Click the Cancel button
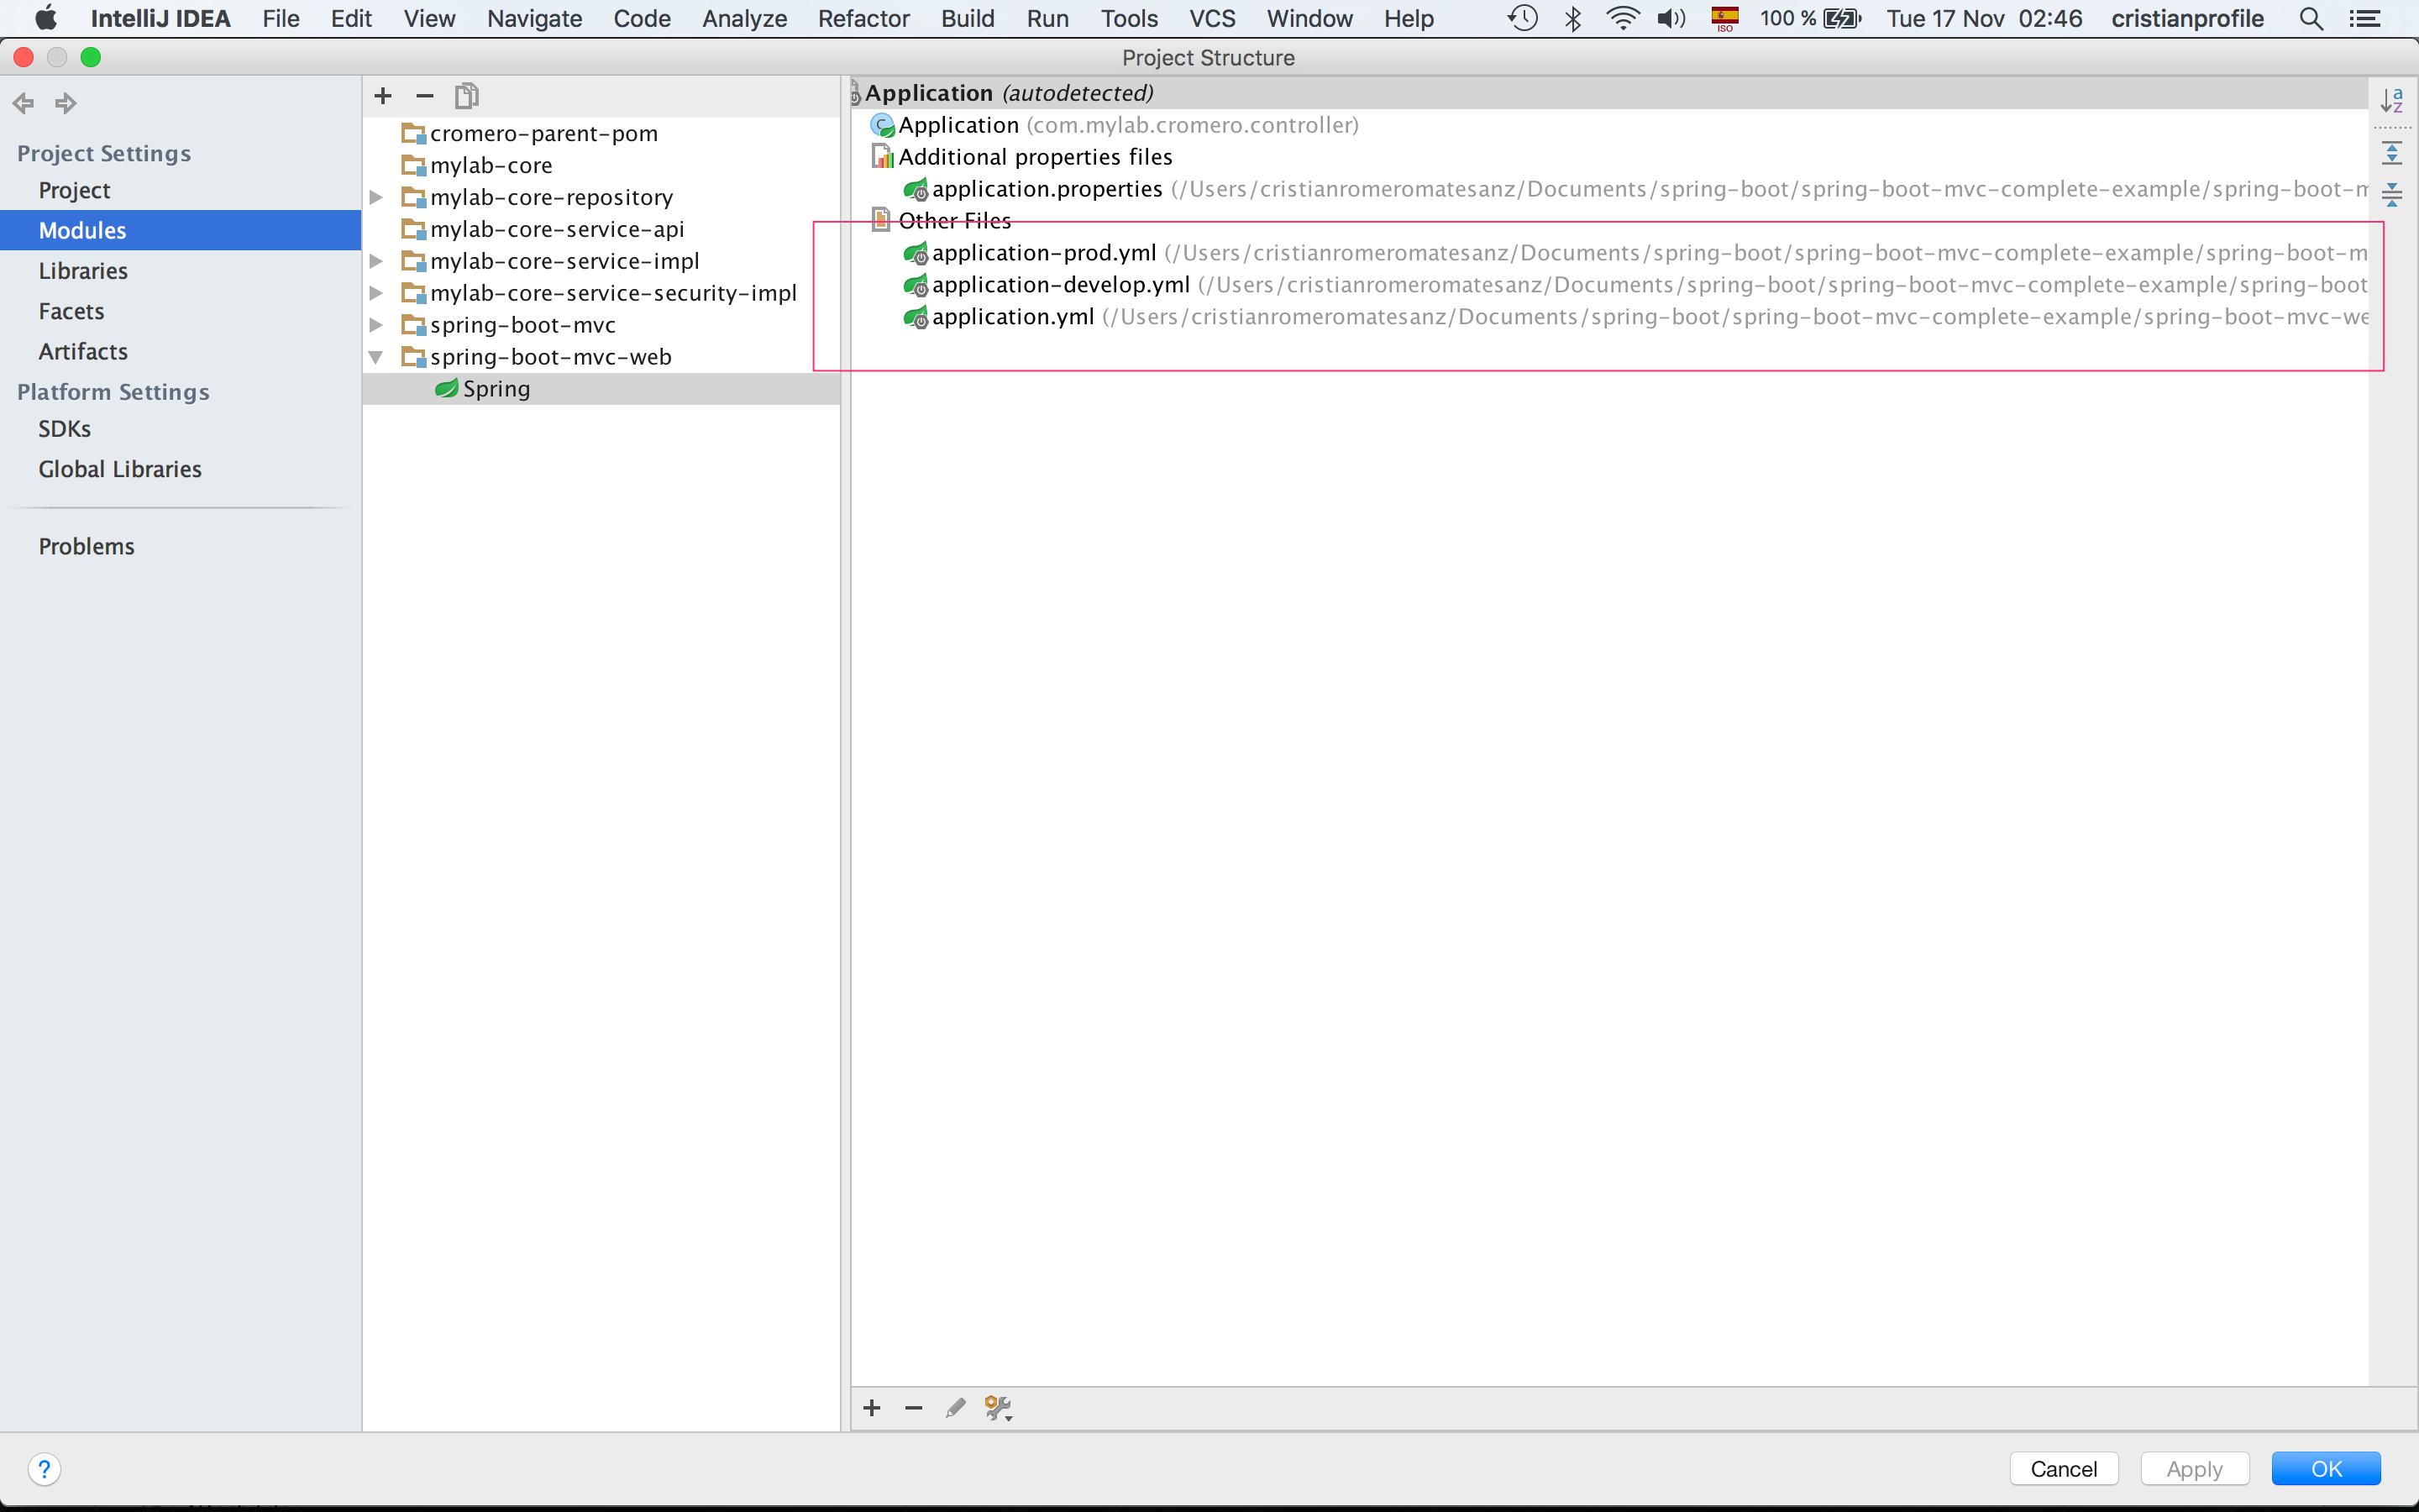Image resolution: width=2419 pixels, height=1512 pixels. pos(2065,1469)
